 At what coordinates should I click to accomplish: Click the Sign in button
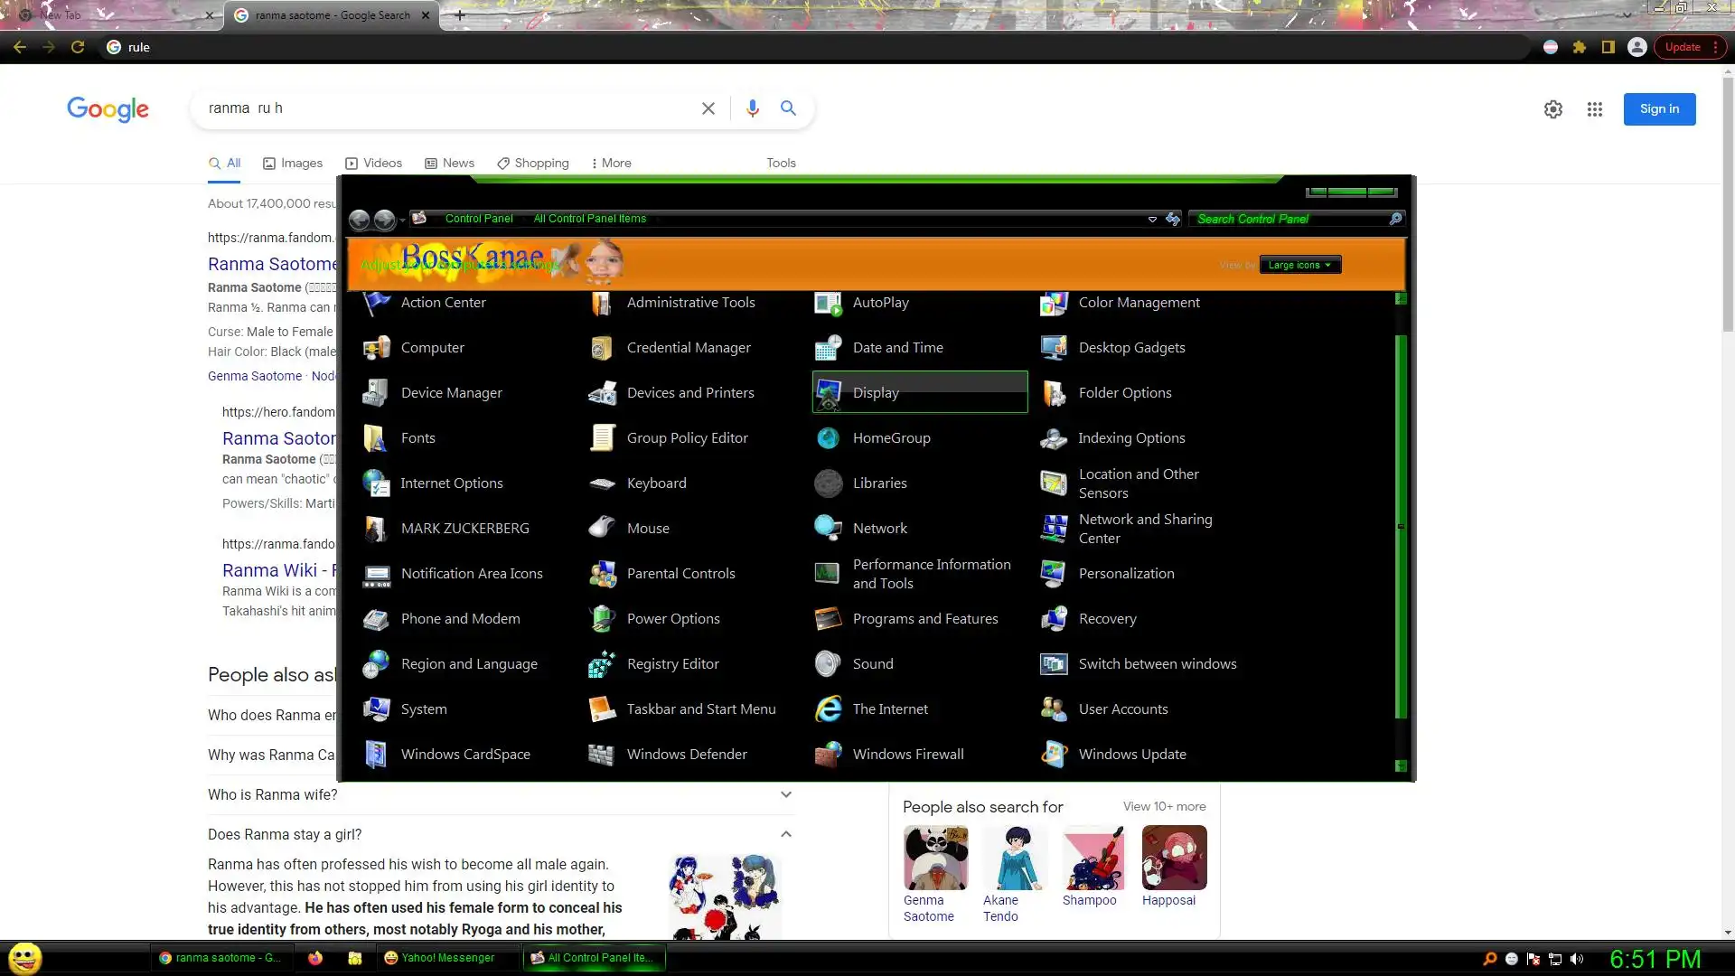pyautogui.click(x=1659, y=108)
